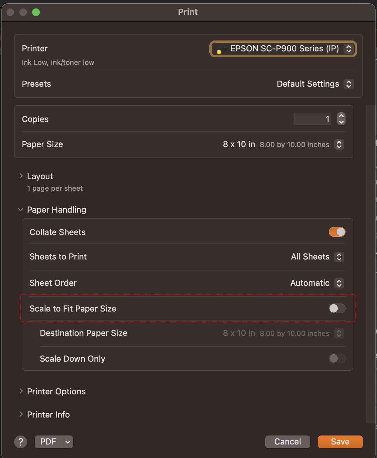This screenshot has height=458, width=377.
Task: Open the help question mark button
Action: coord(21,442)
